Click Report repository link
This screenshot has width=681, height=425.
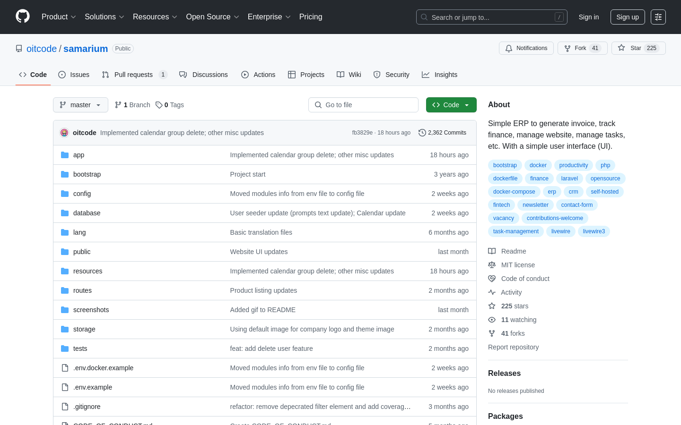513,347
